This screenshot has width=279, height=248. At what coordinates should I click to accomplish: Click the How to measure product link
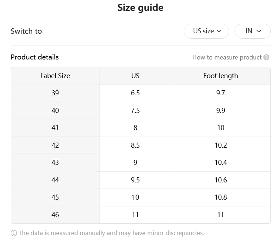[x=227, y=57]
